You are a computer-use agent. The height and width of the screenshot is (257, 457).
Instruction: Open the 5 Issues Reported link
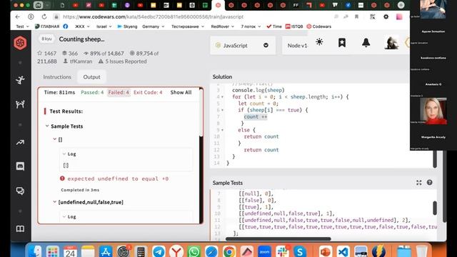(x=122, y=61)
